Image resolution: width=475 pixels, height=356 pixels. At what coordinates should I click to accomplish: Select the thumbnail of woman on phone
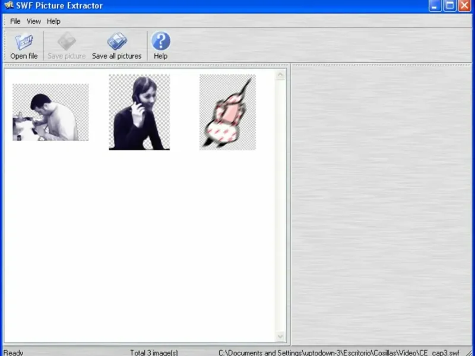[x=140, y=112]
